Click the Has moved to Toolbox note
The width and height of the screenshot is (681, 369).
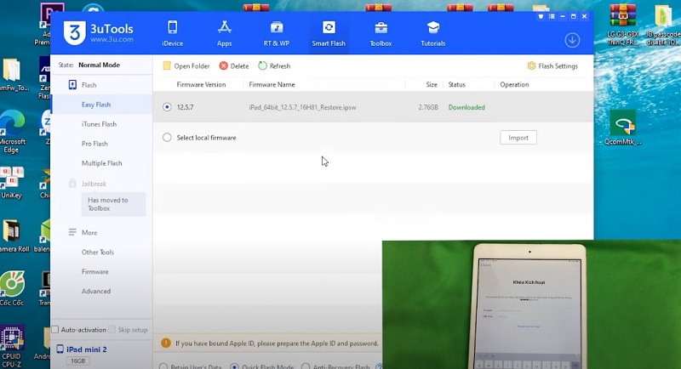113,204
